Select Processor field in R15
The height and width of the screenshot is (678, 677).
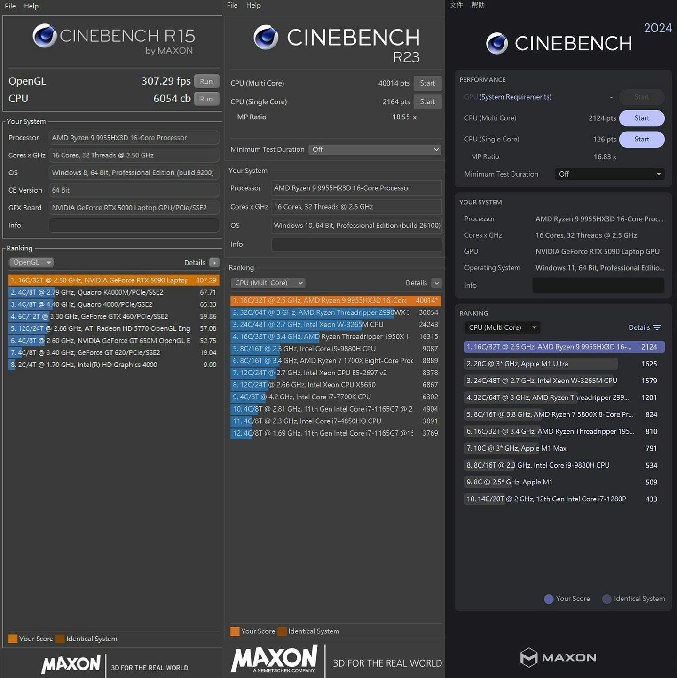(134, 138)
